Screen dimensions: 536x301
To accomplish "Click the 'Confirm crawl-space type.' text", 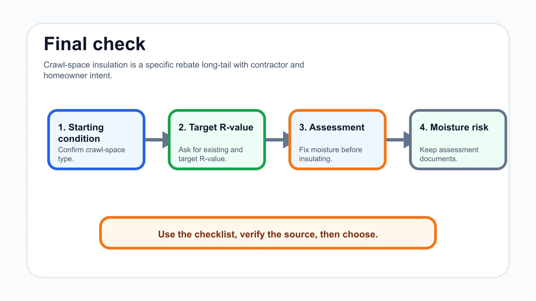I will 91,154.
